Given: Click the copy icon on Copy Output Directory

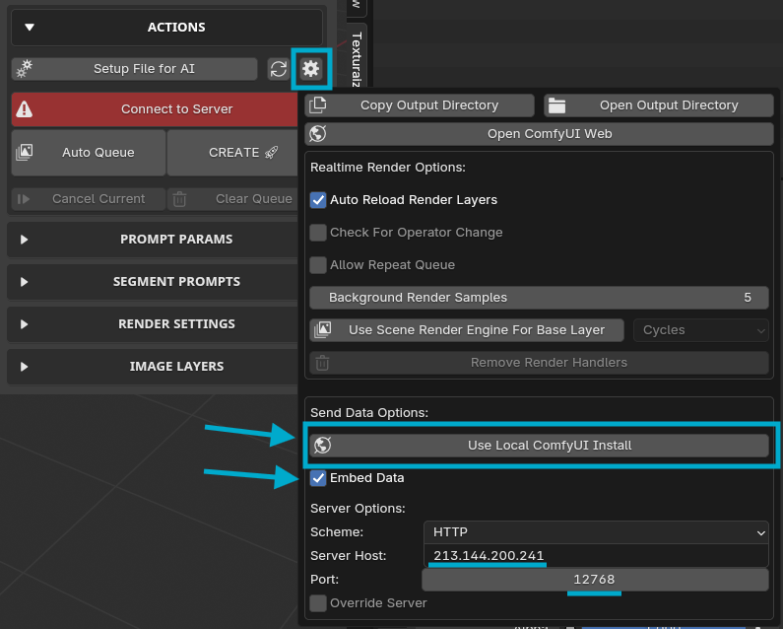Looking at the screenshot, I should [317, 105].
